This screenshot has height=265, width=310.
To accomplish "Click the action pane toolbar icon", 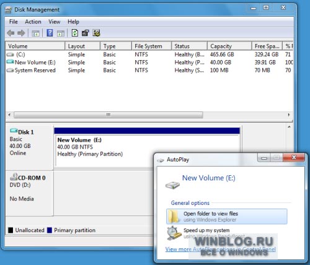I will pyautogui.click(x=61, y=33).
